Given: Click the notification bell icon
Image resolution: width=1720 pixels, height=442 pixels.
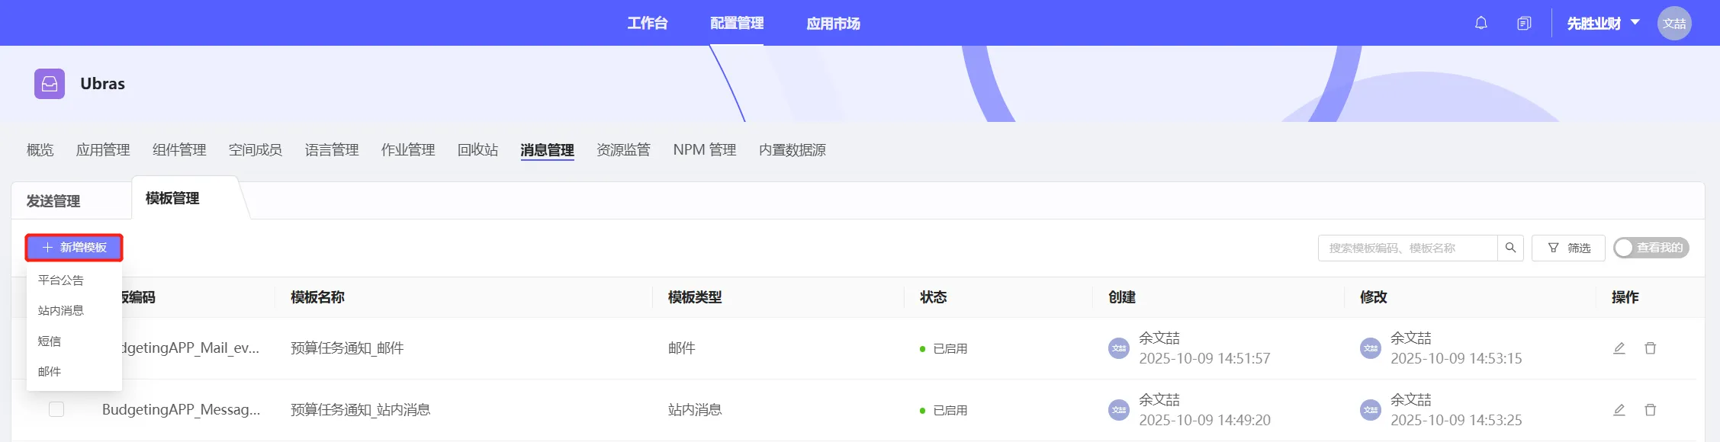Looking at the screenshot, I should pyautogui.click(x=1480, y=23).
